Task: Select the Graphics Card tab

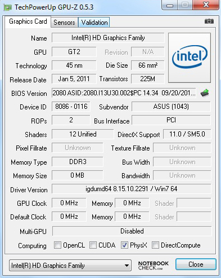Action: tap(28, 21)
